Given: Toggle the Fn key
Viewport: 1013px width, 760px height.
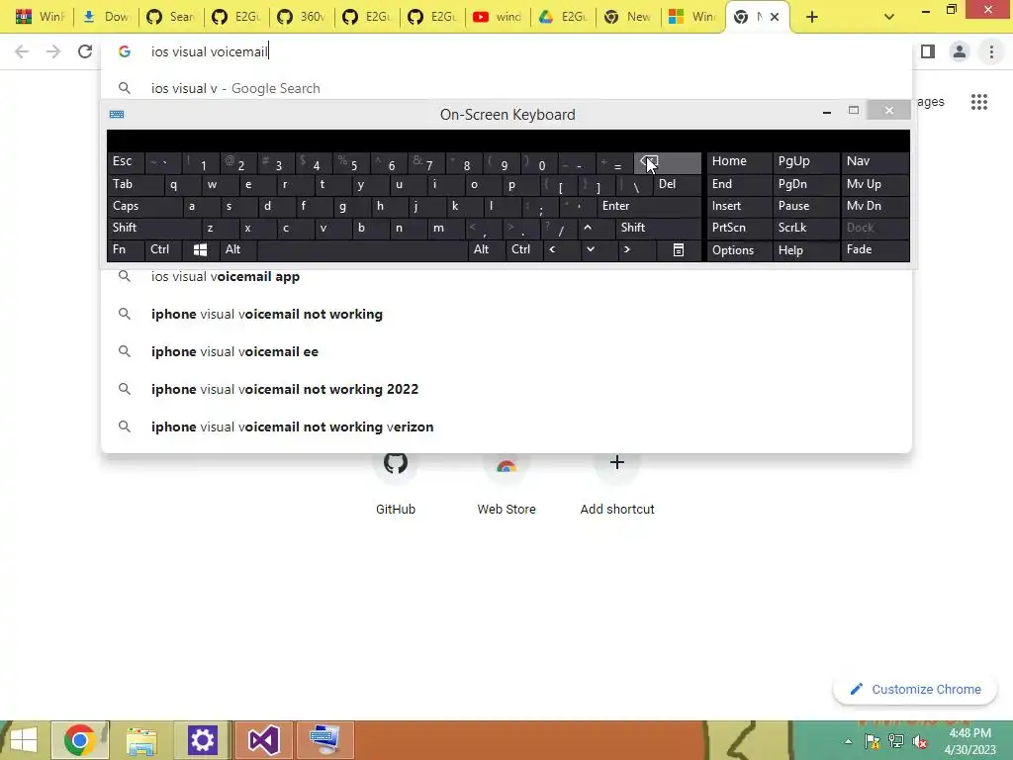Looking at the screenshot, I should [x=126, y=249].
